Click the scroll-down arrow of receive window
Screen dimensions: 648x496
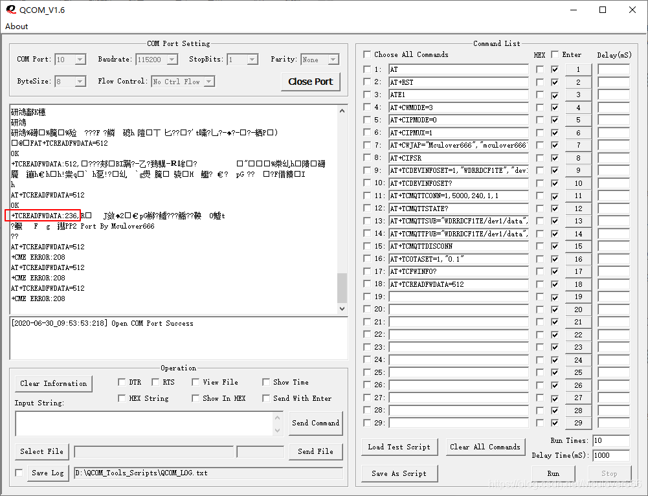[x=342, y=308]
